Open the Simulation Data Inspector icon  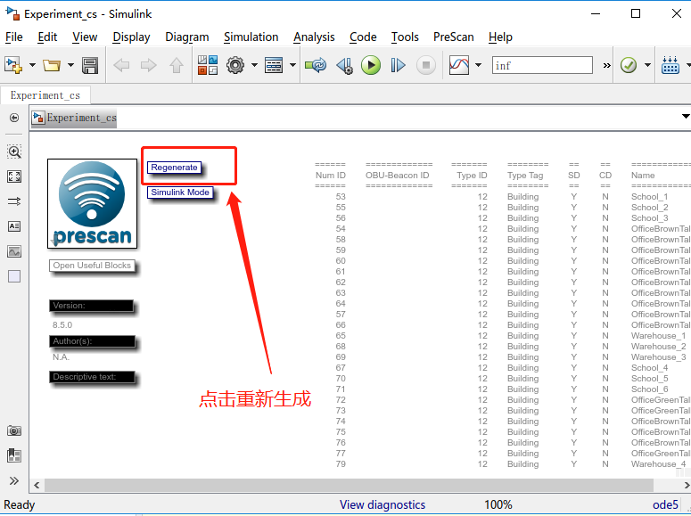coord(459,65)
